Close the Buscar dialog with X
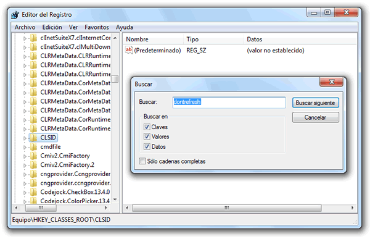The height and width of the screenshot is (239, 370). [x=332, y=82]
